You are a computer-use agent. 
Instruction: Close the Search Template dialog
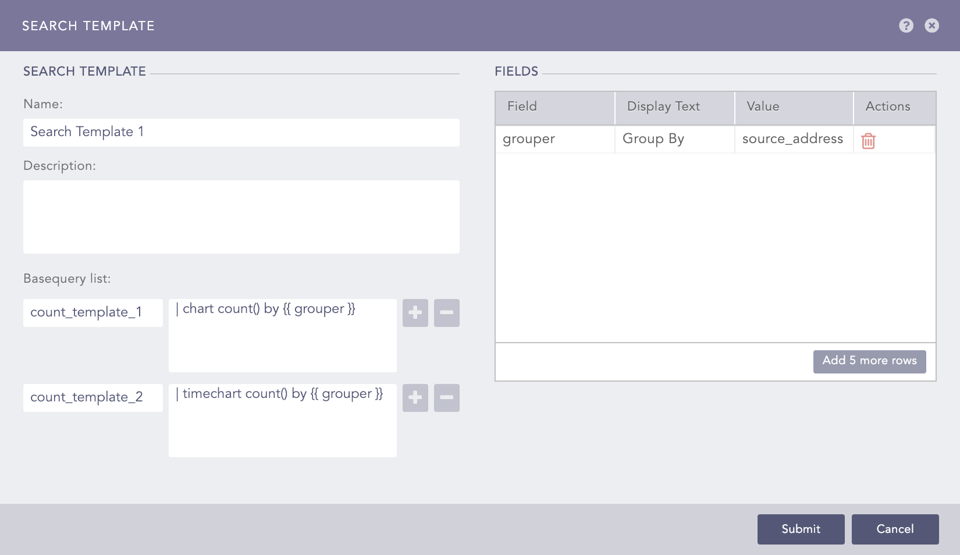931,26
